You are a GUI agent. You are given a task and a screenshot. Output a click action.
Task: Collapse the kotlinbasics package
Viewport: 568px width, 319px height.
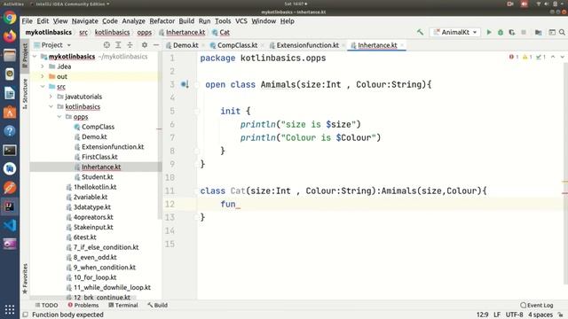point(51,106)
